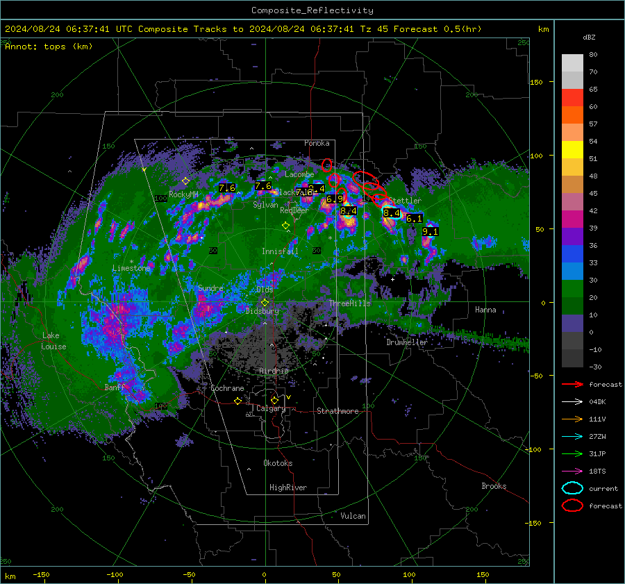The width and height of the screenshot is (625, 584).
Task: Click the -50 tick on the right axis
Action: coord(537,376)
